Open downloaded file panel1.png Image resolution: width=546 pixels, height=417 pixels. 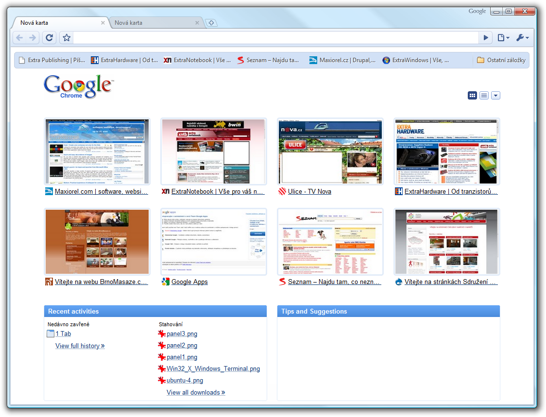pyautogui.click(x=182, y=357)
